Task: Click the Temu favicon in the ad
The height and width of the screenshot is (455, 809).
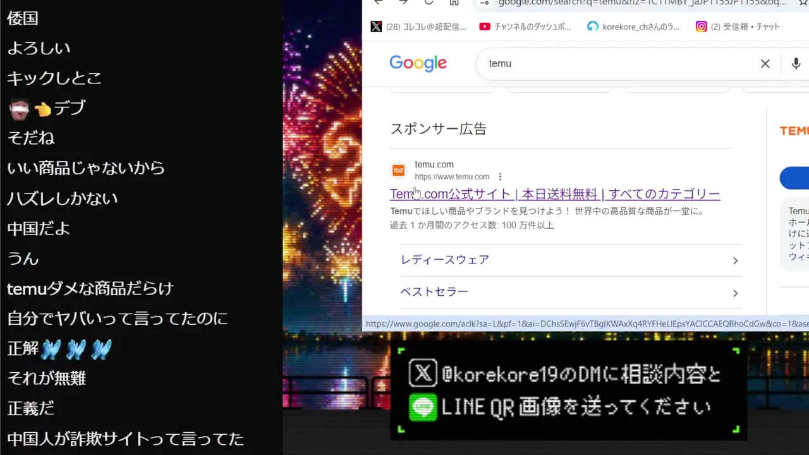Action: pyautogui.click(x=398, y=170)
